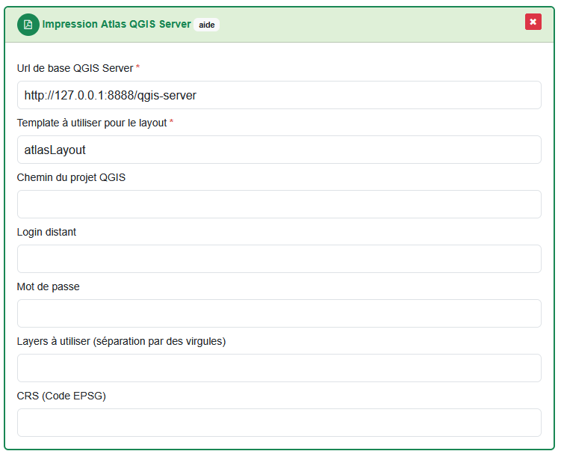
Task: Open the aide help badge
Action: [206, 25]
